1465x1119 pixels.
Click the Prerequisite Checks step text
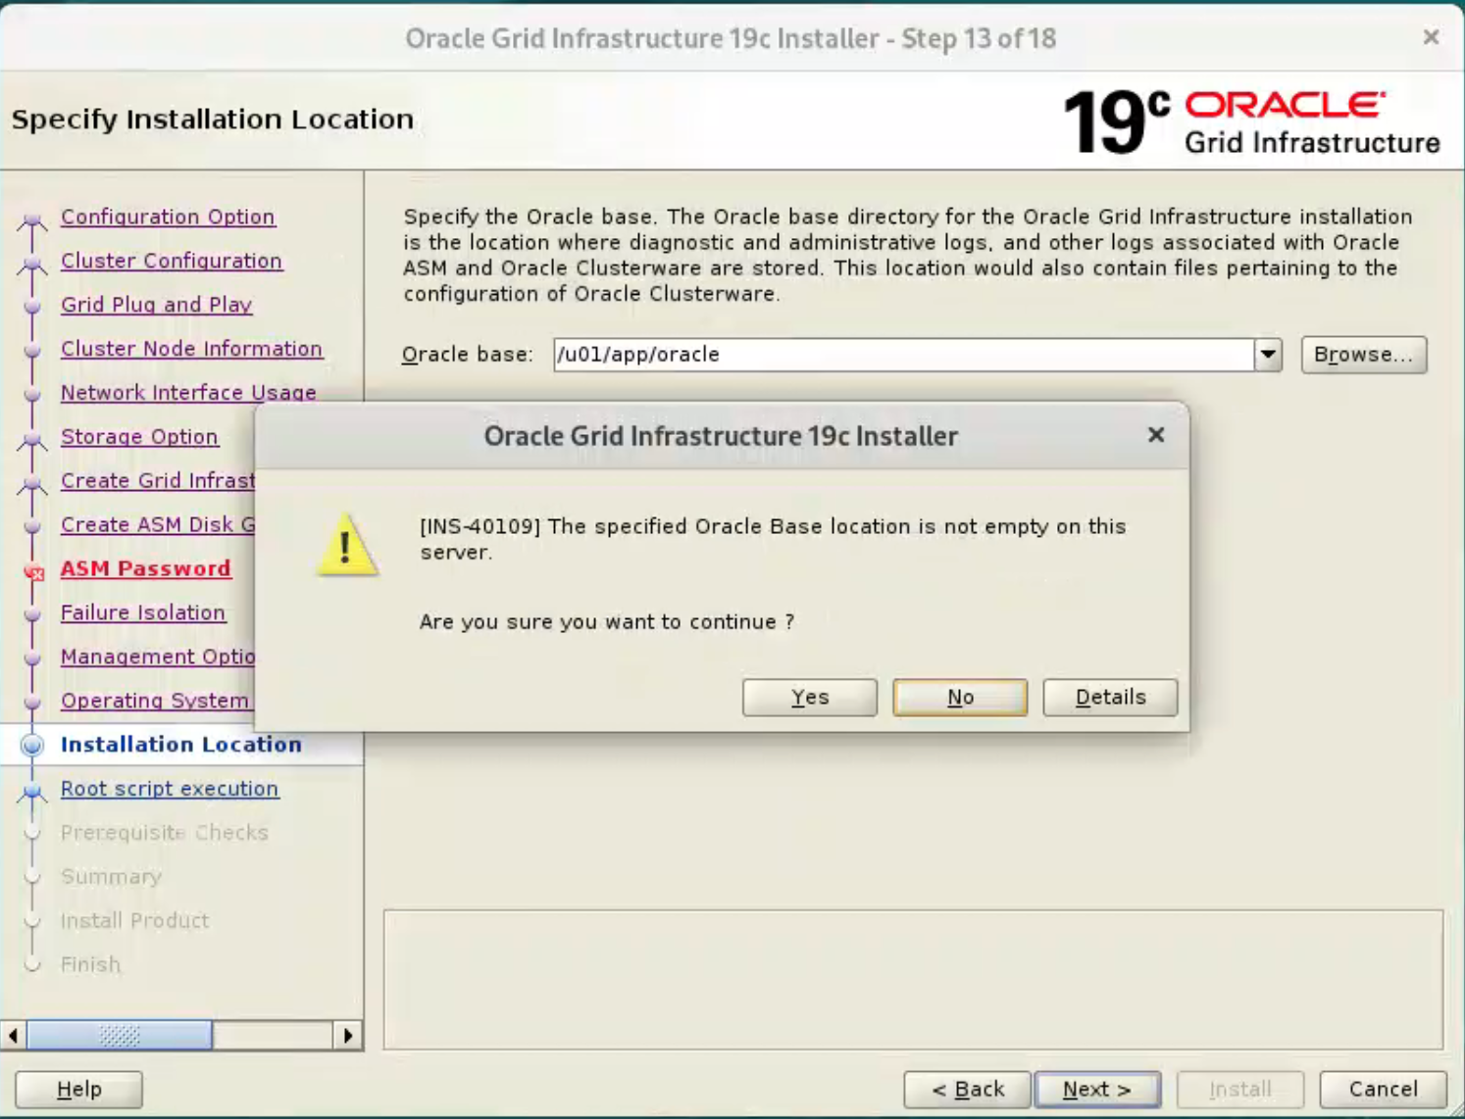165,833
